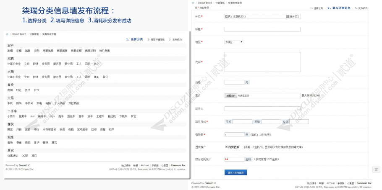Select 出售 under 房产
This screenshot has height=190, width=382.
coord(28,51)
